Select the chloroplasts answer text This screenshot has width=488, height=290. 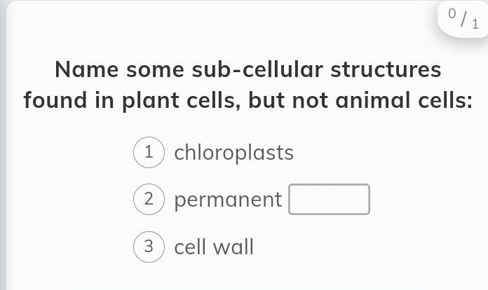tap(233, 153)
